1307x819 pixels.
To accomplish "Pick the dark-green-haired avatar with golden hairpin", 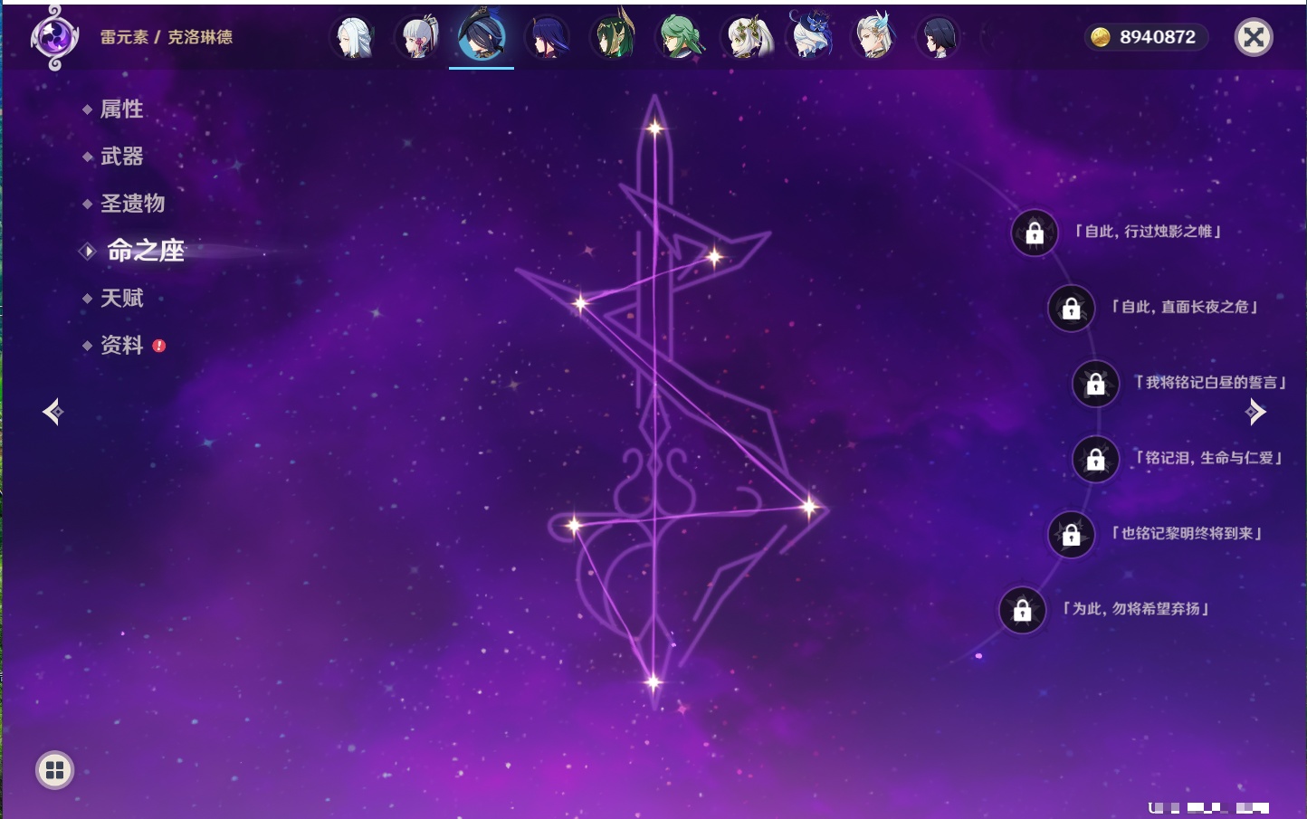I will (x=614, y=38).
